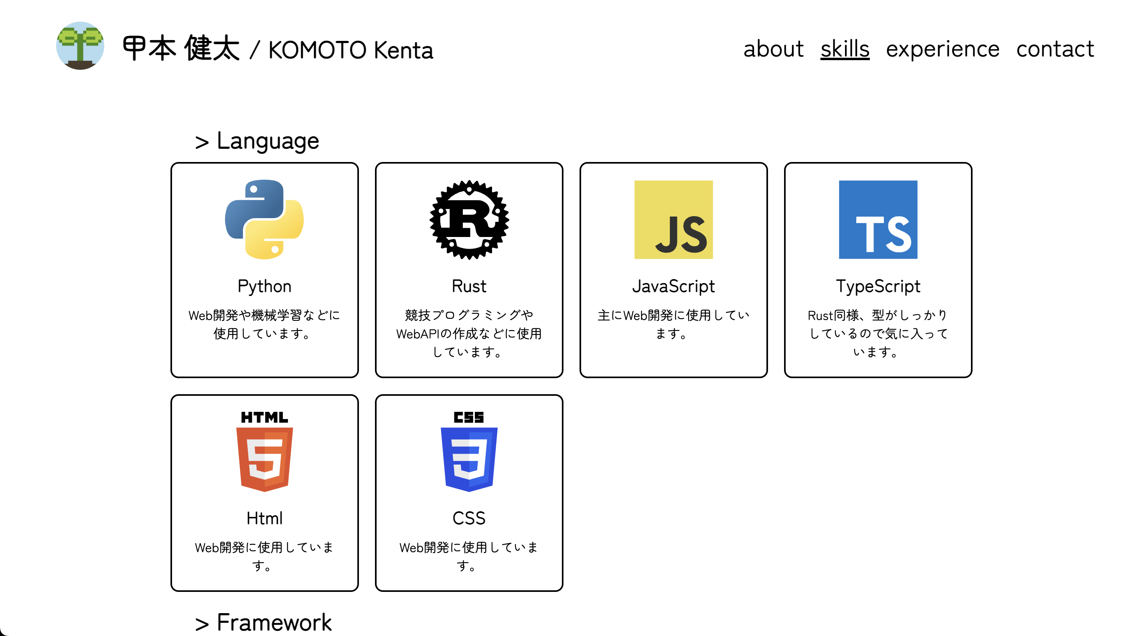Click the TypeScript card description
1143x636 pixels.
pos(878,333)
